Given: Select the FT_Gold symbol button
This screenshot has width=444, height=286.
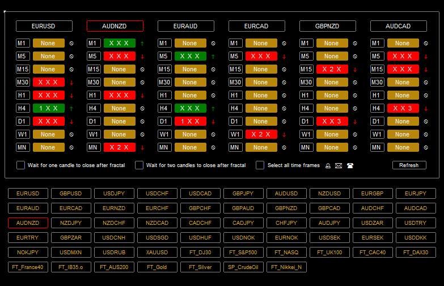Looking at the screenshot, I should tap(157, 267).
